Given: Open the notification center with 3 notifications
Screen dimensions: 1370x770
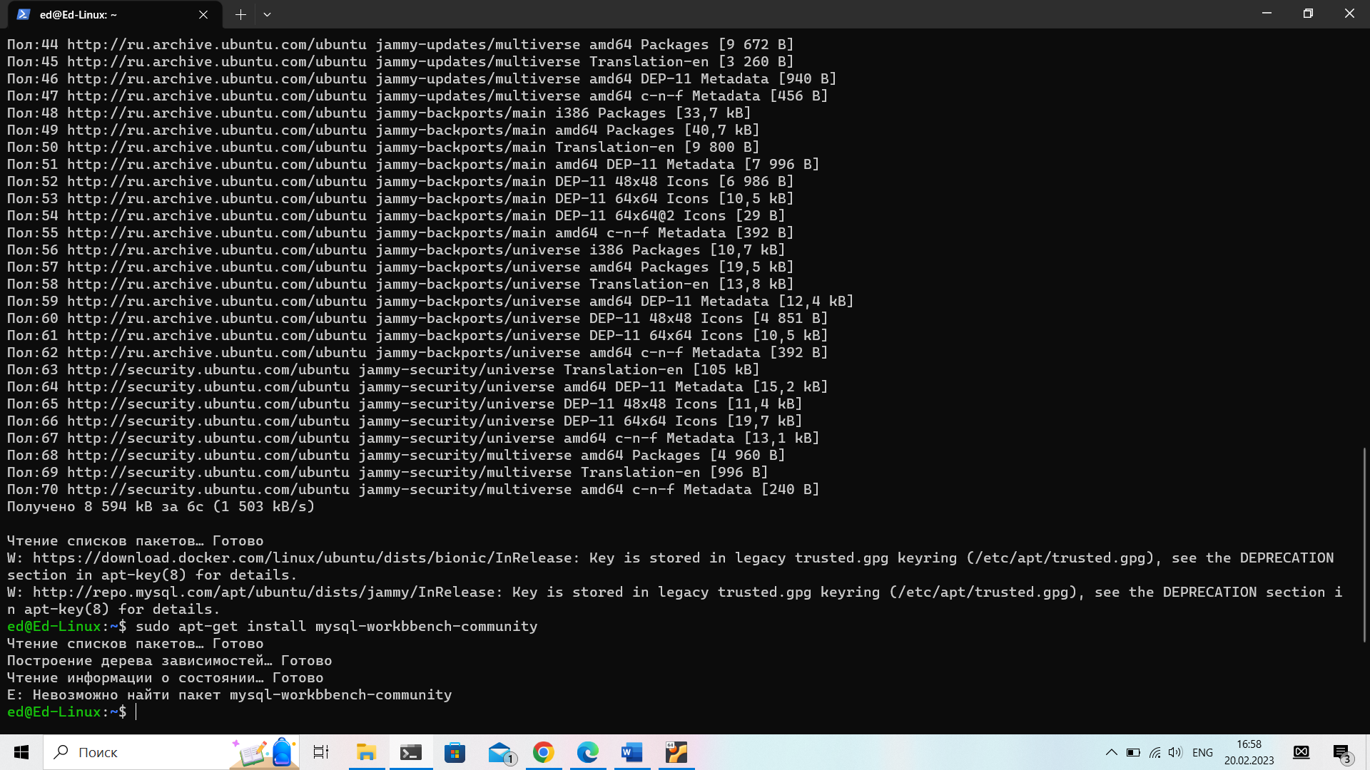Looking at the screenshot, I should click(1341, 752).
